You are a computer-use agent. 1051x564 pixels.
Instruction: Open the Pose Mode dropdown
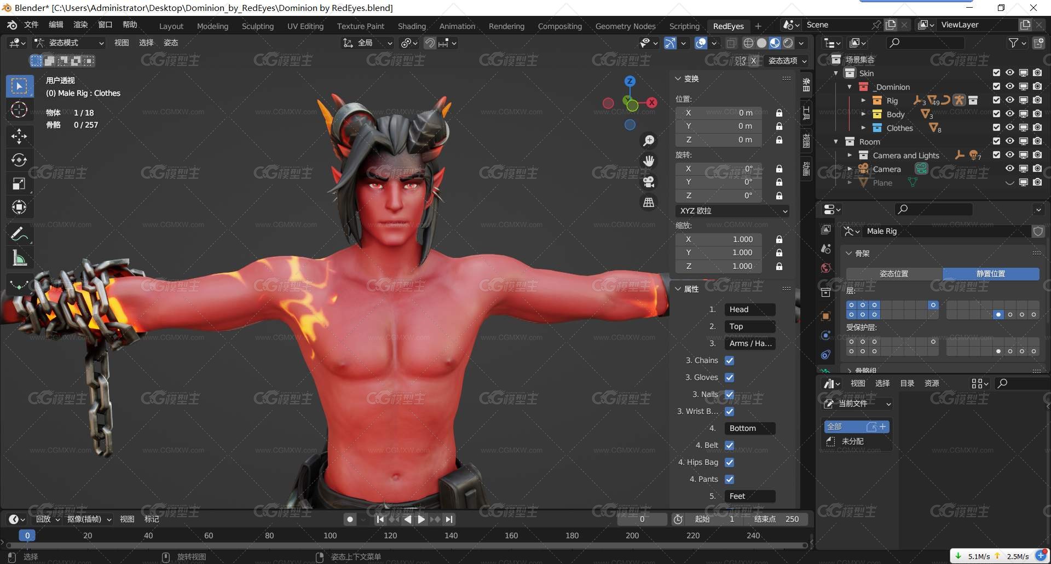click(x=68, y=43)
